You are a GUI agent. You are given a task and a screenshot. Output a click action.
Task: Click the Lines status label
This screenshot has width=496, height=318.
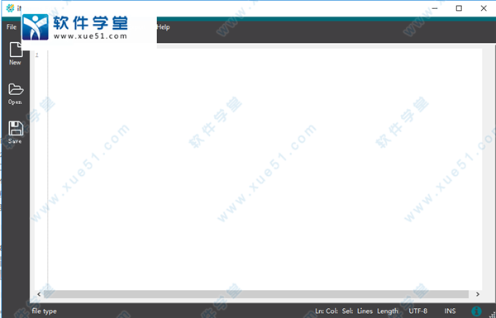coord(365,311)
